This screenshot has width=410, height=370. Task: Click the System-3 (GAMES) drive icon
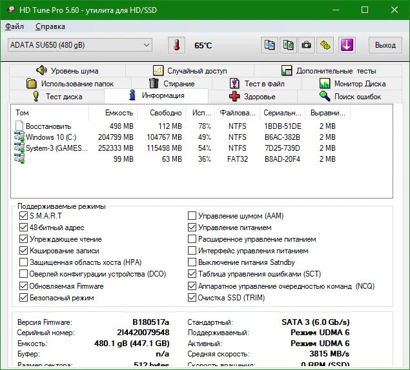point(19,148)
